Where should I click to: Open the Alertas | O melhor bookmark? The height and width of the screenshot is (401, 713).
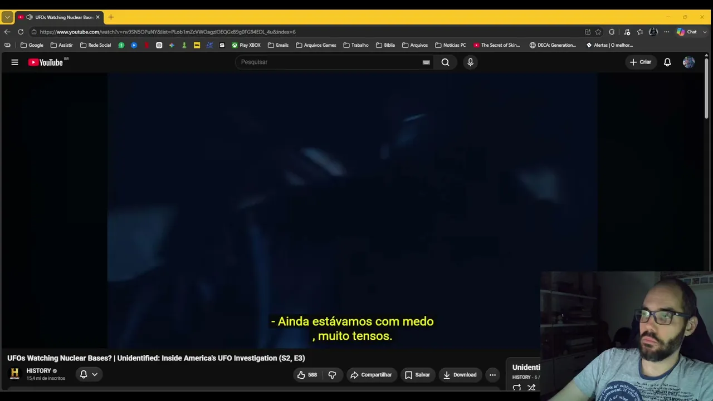click(609, 45)
